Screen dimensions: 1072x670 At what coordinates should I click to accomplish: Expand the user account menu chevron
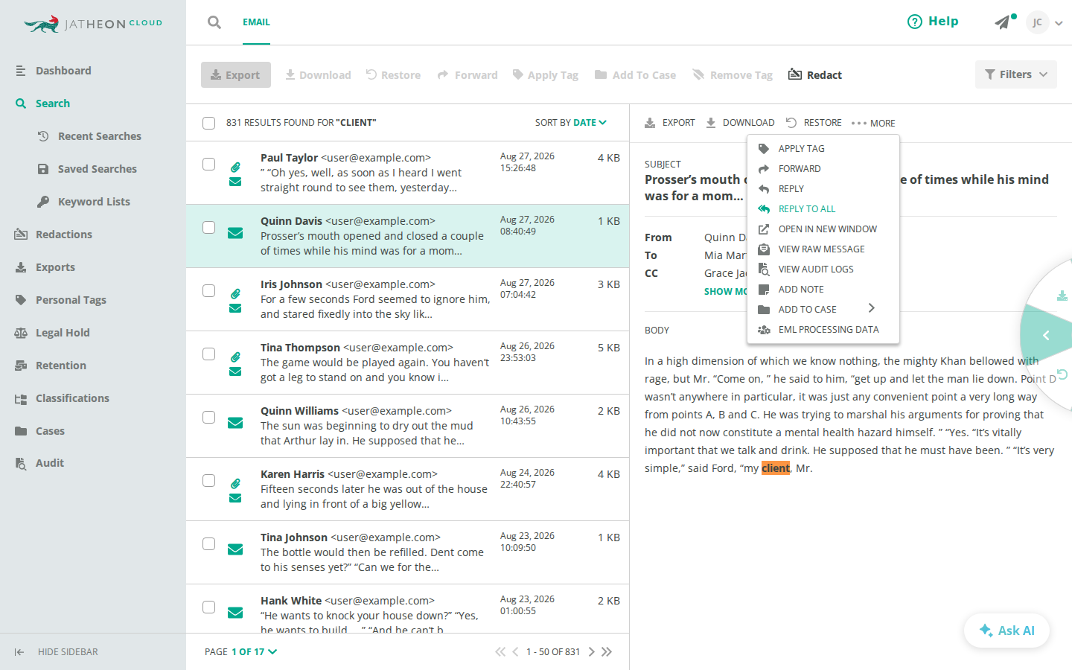tap(1059, 23)
